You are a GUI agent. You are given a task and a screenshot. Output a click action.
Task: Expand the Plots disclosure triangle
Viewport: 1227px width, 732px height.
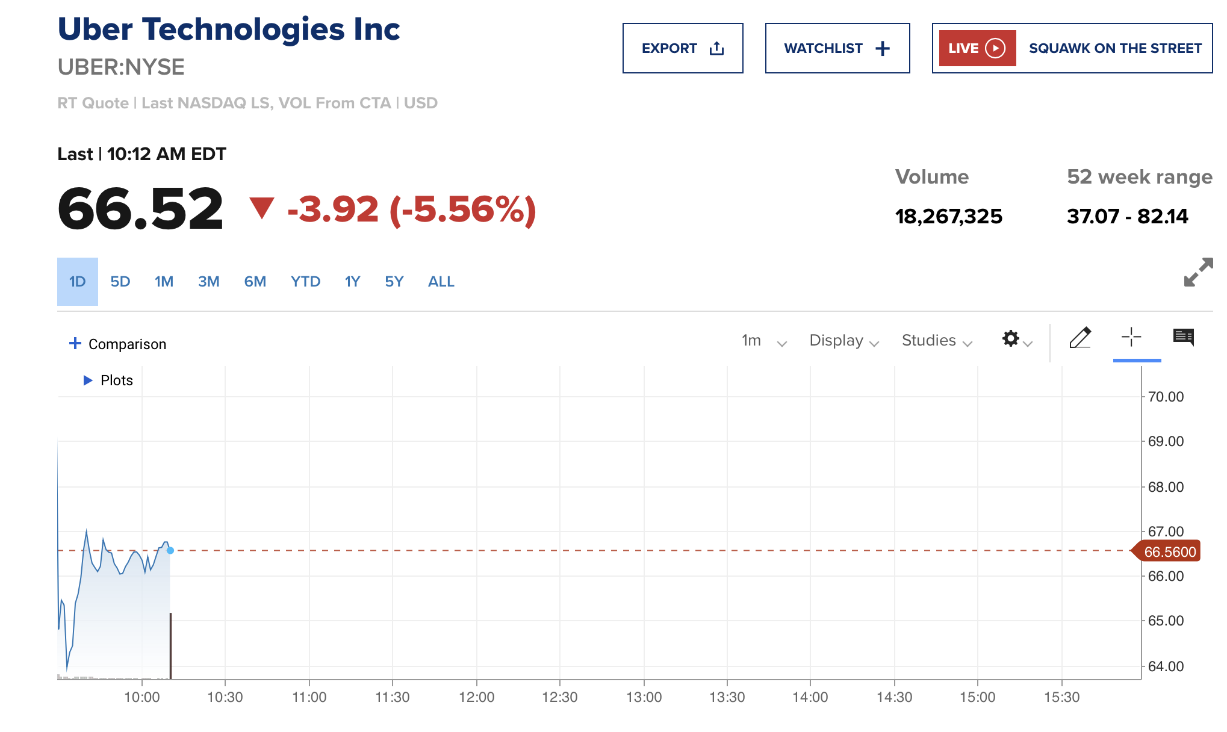[88, 380]
